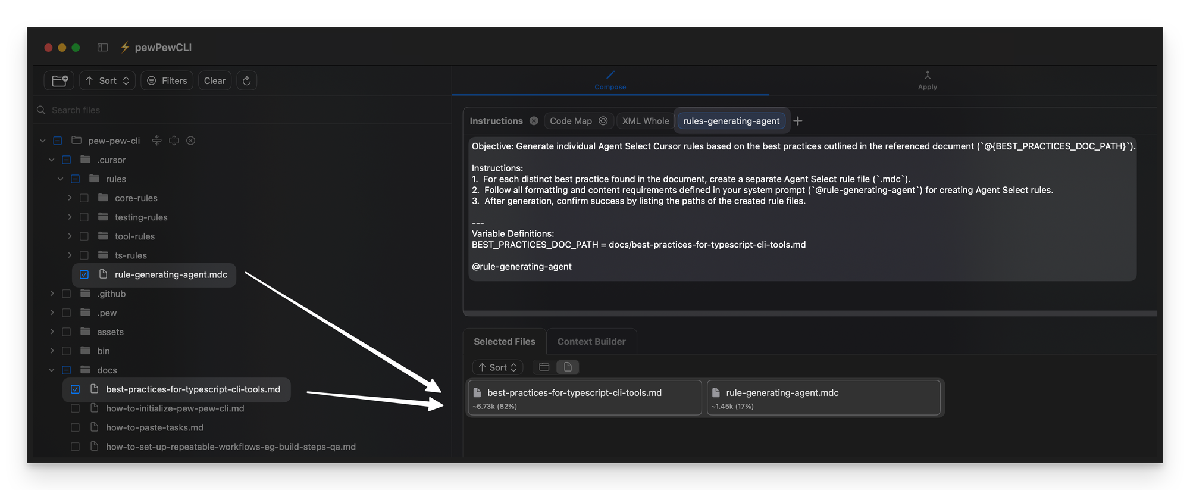
Task: Click the refresh file tree icon
Action: (x=246, y=80)
